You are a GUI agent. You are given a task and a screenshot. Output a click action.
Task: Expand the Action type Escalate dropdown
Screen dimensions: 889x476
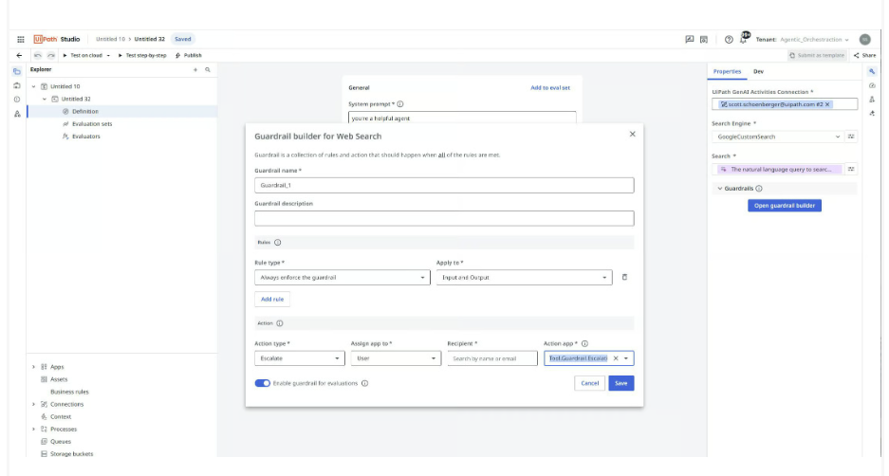point(299,358)
